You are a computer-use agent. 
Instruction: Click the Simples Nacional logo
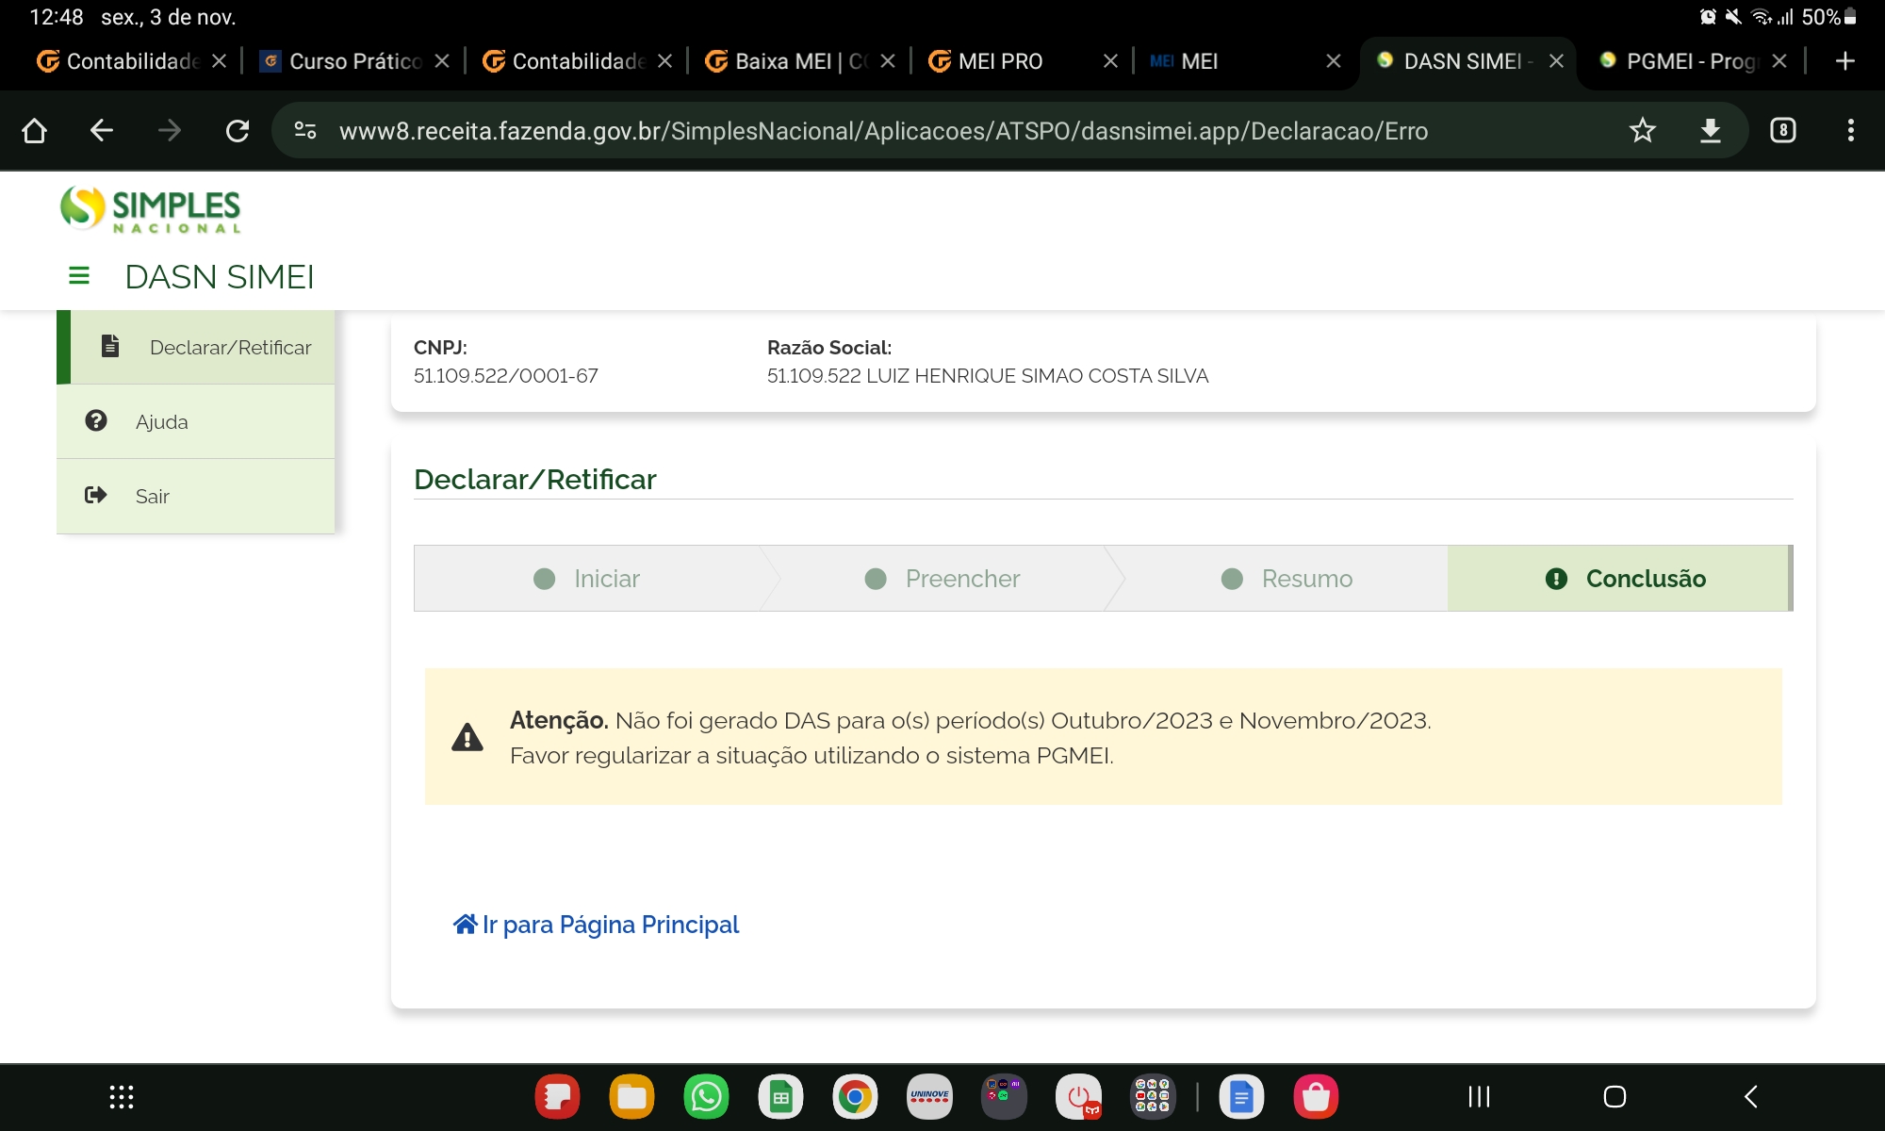(x=151, y=208)
